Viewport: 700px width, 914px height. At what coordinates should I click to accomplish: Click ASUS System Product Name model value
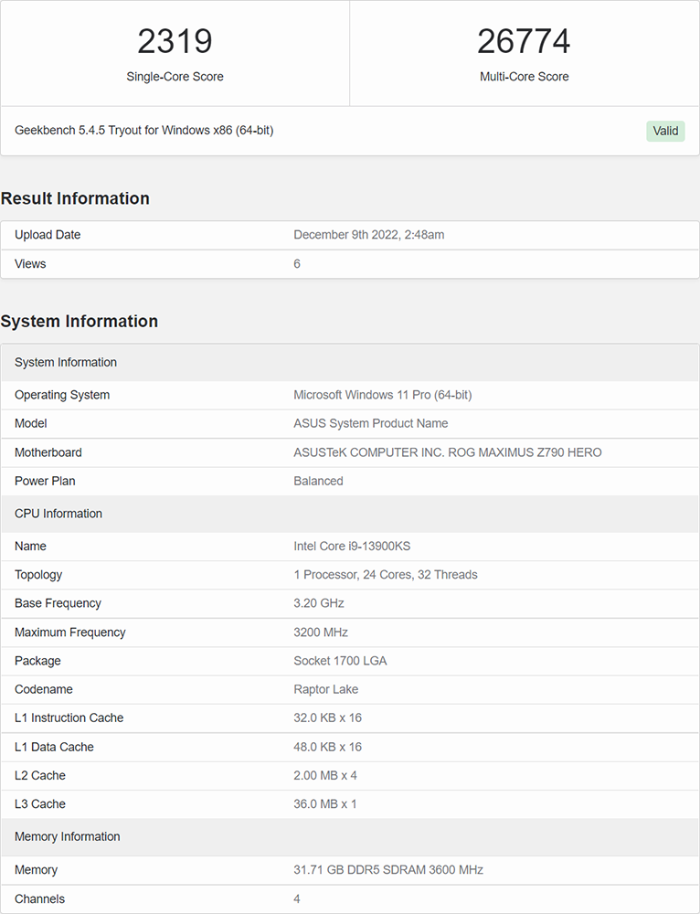(371, 424)
